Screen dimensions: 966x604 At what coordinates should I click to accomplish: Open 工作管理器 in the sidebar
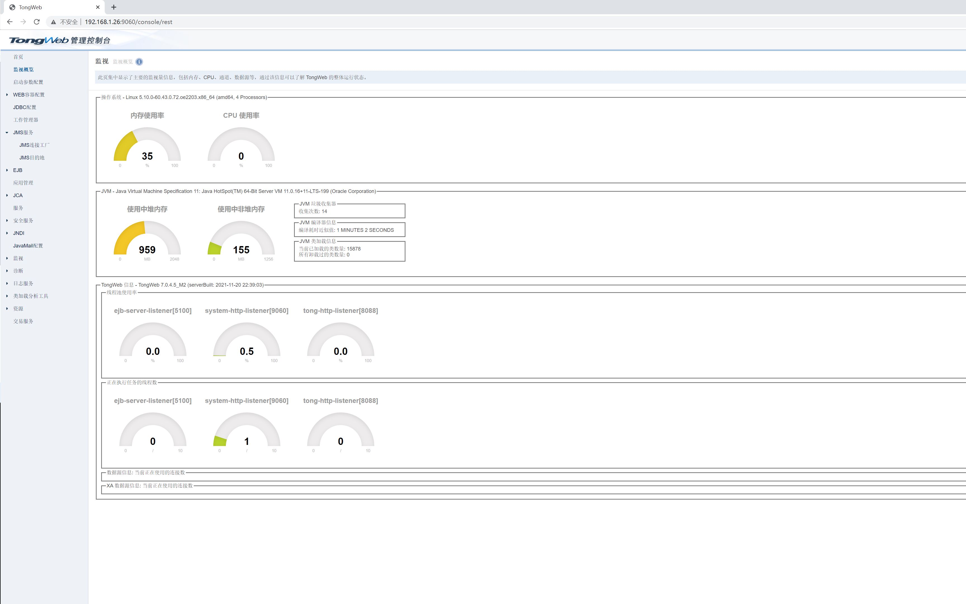click(25, 120)
